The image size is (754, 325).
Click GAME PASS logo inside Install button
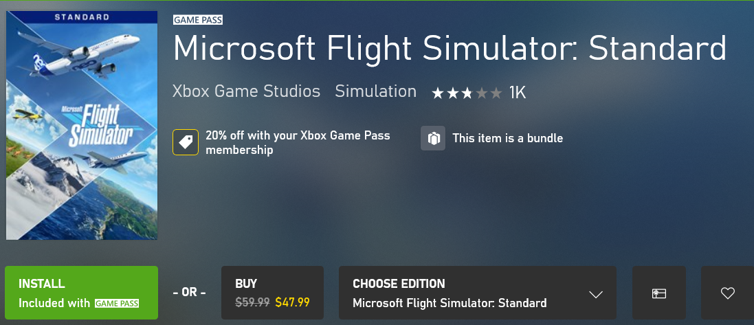pos(116,303)
